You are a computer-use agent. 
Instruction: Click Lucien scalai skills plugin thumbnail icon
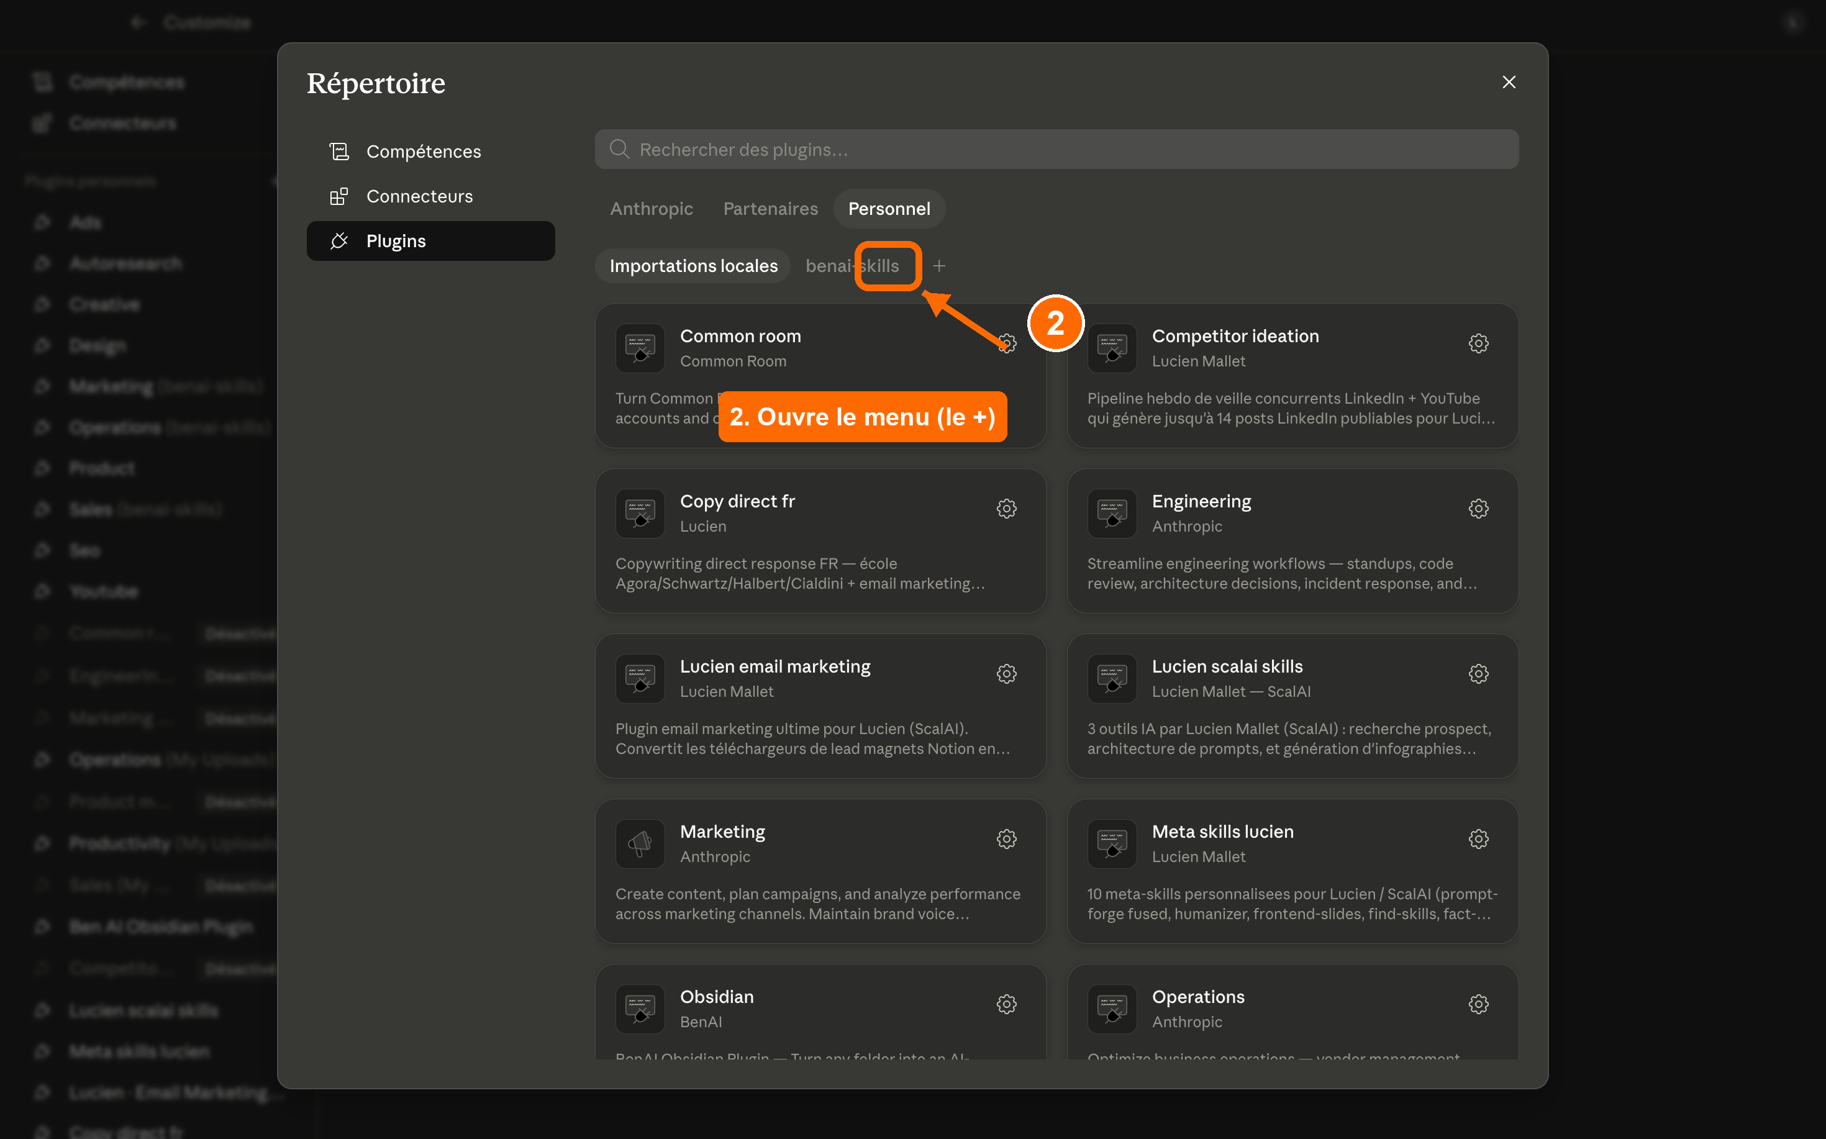[1111, 678]
